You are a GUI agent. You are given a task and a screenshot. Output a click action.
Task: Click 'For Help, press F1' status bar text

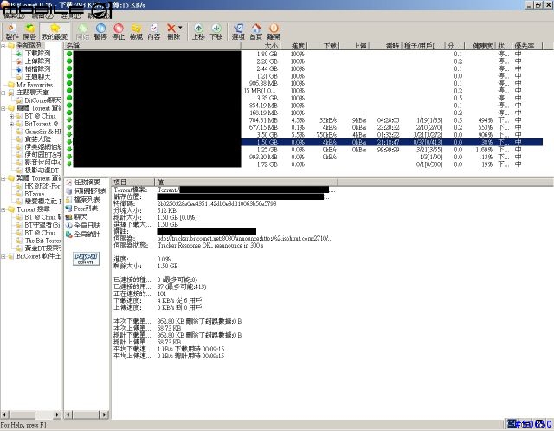[23, 425]
